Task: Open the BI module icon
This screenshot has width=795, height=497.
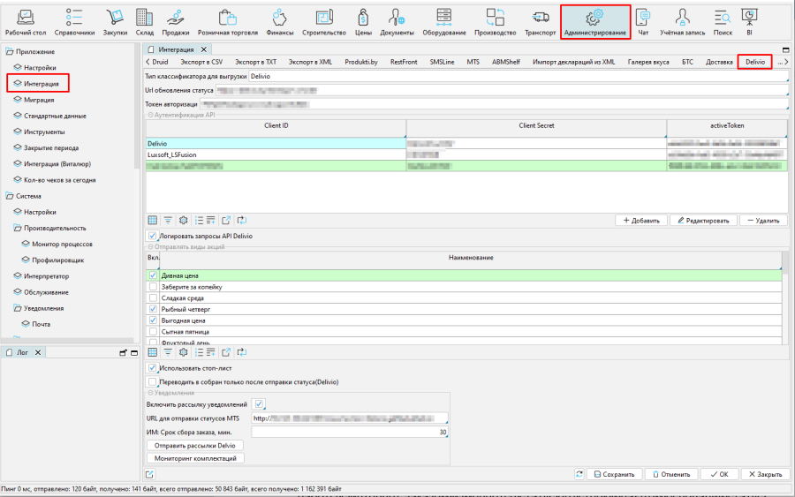Action: tap(749, 22)
